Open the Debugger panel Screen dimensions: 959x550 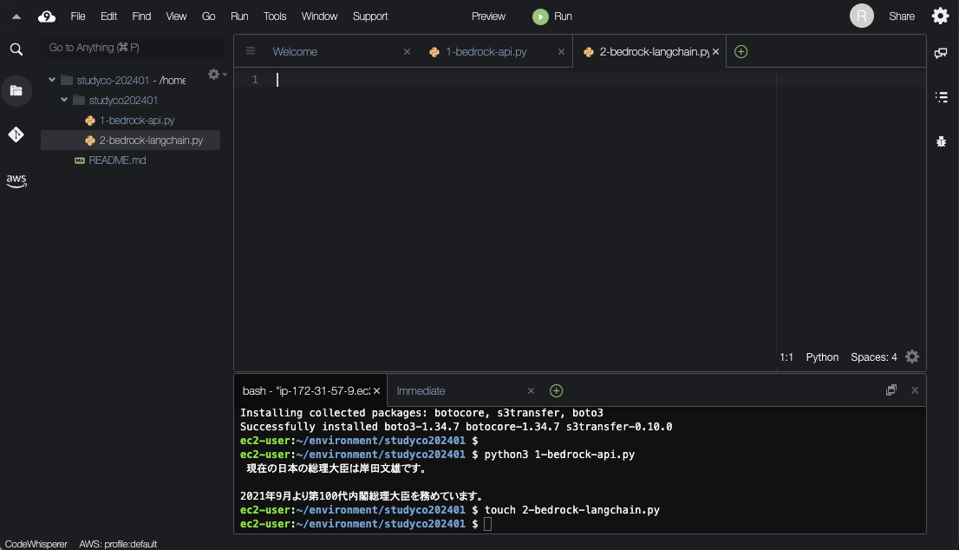(942, 141)
